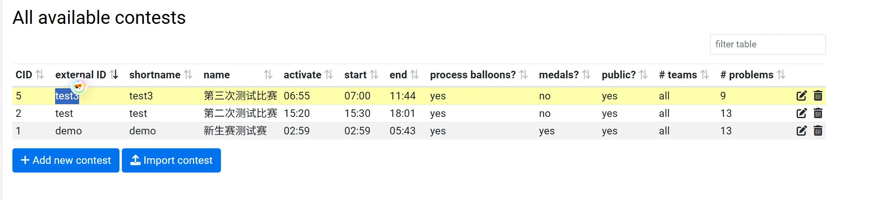Delete the contest with CID 2
Viewport: 881px width, 200px height.
click(818, 113)
